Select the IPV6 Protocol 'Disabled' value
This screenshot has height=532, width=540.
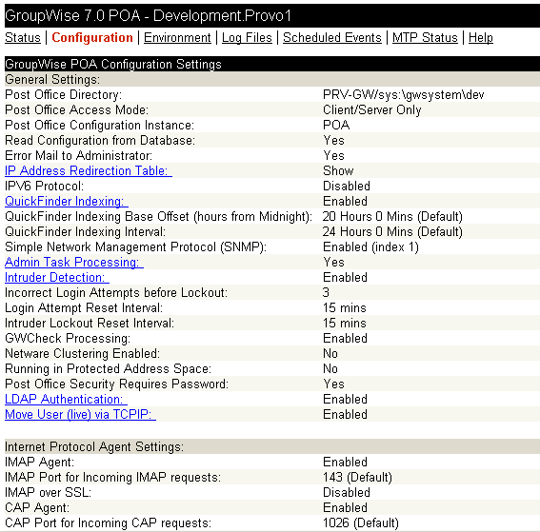347,186
